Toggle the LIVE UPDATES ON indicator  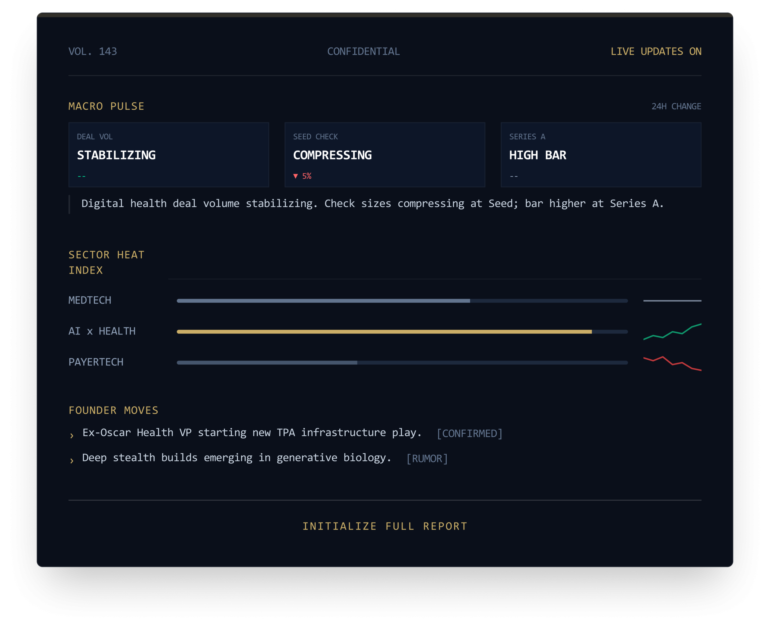(x=656, y=51)
